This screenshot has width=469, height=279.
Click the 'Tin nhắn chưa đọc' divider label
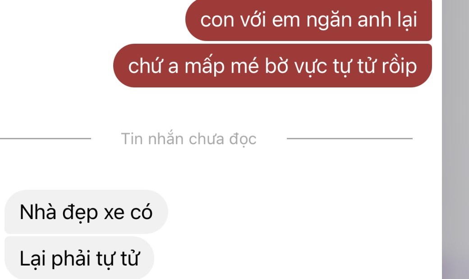[x=189, y=139]
